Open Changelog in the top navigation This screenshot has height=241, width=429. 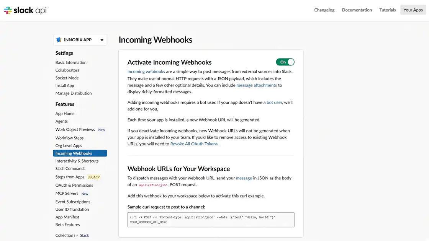(x=324, y=10)
